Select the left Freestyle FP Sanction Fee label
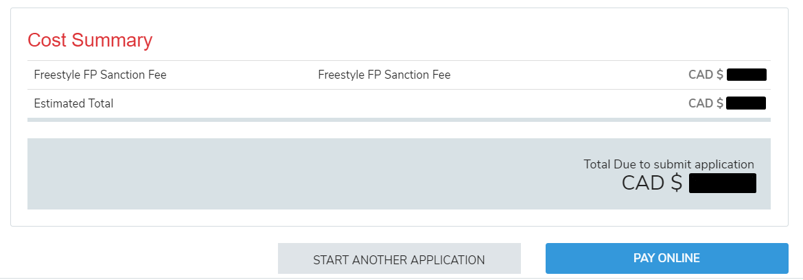Viewport: 803px width, 280px height. click(100, 75)
